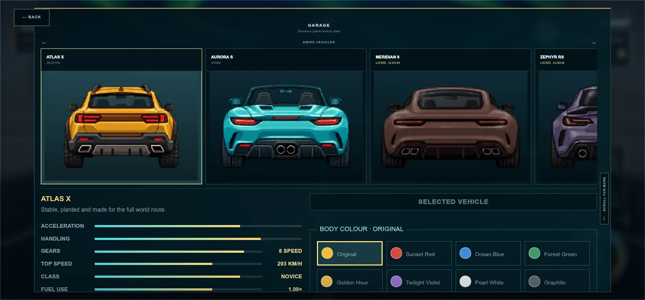Click the '293 KM/H' top speed value
Screen dimensions: 645x300
pos(290,264)
